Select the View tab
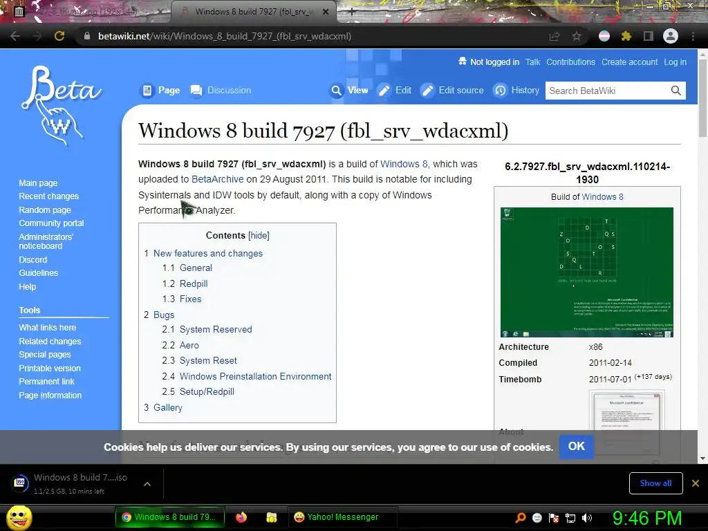708x531 pixels. 349,91
